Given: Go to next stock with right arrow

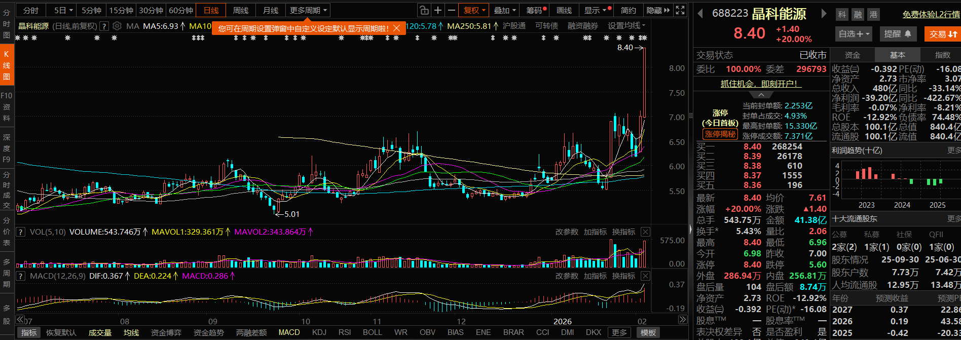Looking at the screenshot, I should tap(824, 14).
